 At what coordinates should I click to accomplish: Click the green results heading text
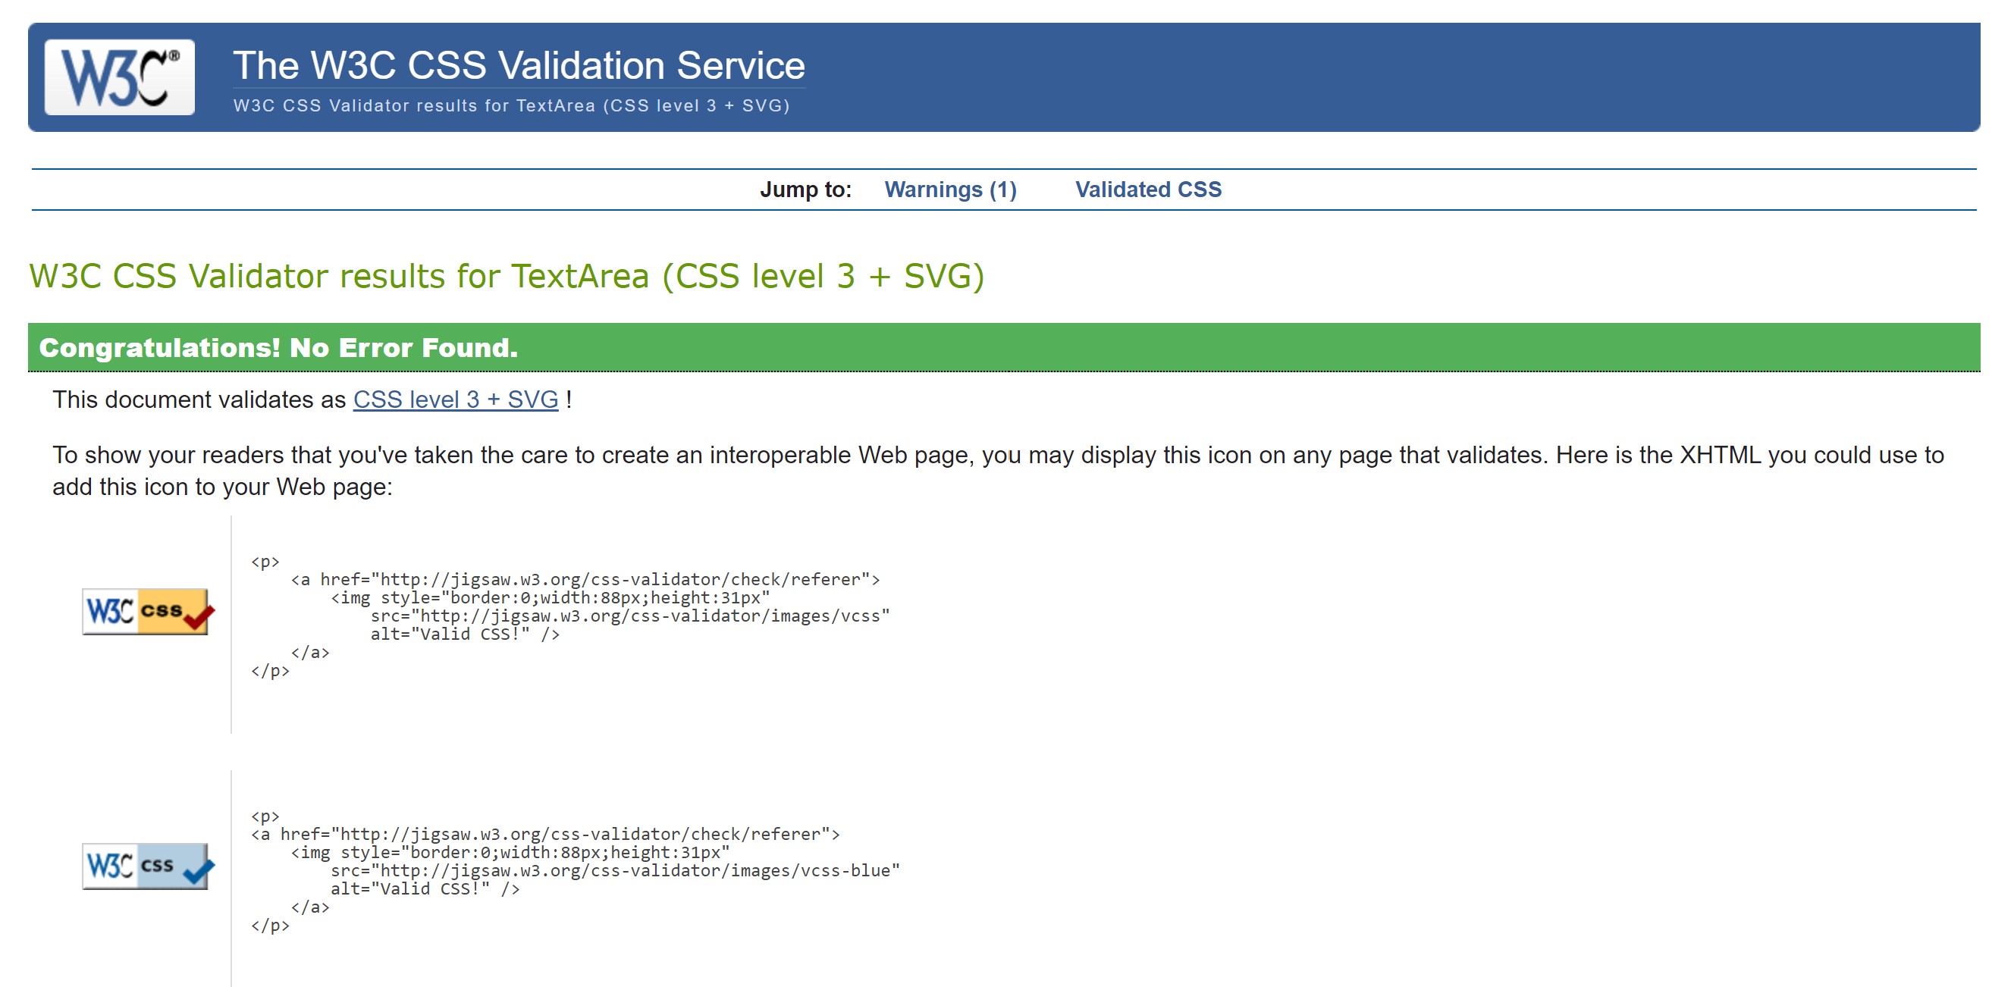(506, 276)
